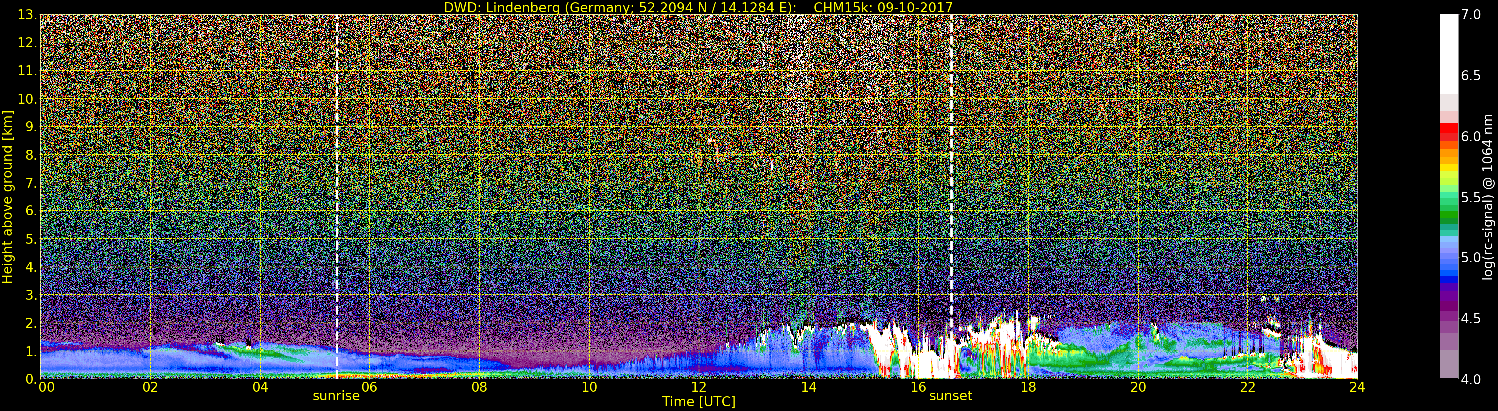Click the '4.' height axis tick label
The image size is (1498, 411).
click(31, 267)
